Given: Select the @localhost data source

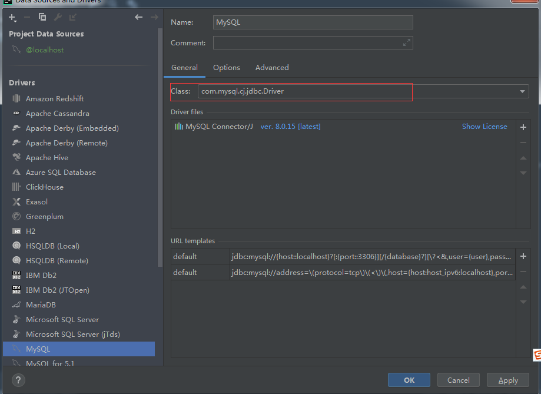Looking at the screenshot, I should click(45, 49).
